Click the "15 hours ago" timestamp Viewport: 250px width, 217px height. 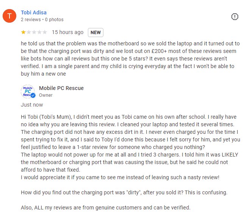tap(67, 33)
